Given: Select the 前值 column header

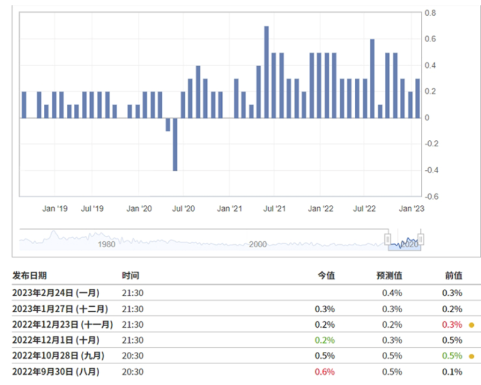Looking at the screenshot, I should 453,276.
